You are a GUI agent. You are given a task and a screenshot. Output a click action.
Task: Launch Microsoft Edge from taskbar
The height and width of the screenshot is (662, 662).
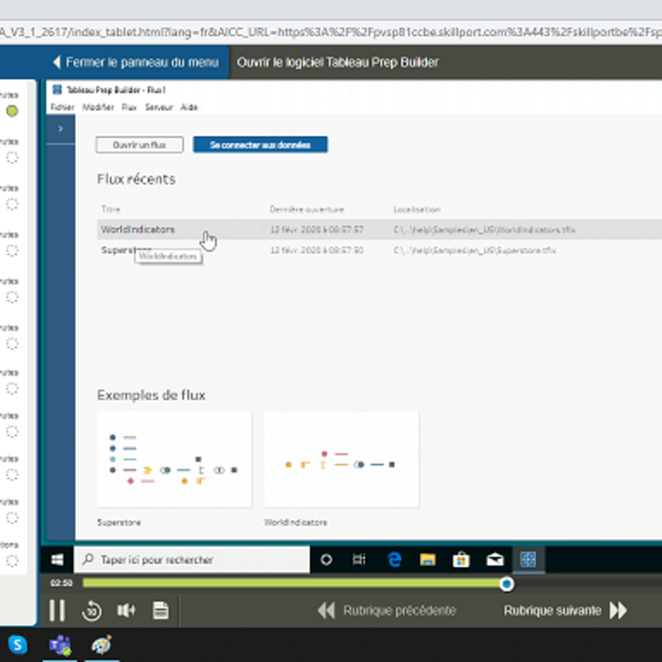[x=394, y=560]
